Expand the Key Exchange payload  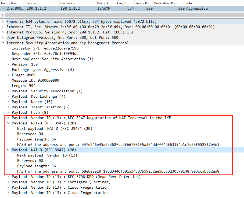click(x=8, y=96)
